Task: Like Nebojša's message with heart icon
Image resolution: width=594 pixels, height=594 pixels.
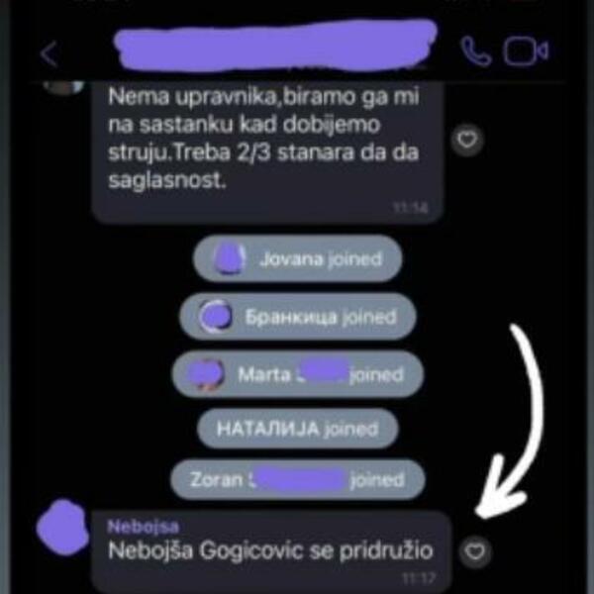Action: point(475,550)
